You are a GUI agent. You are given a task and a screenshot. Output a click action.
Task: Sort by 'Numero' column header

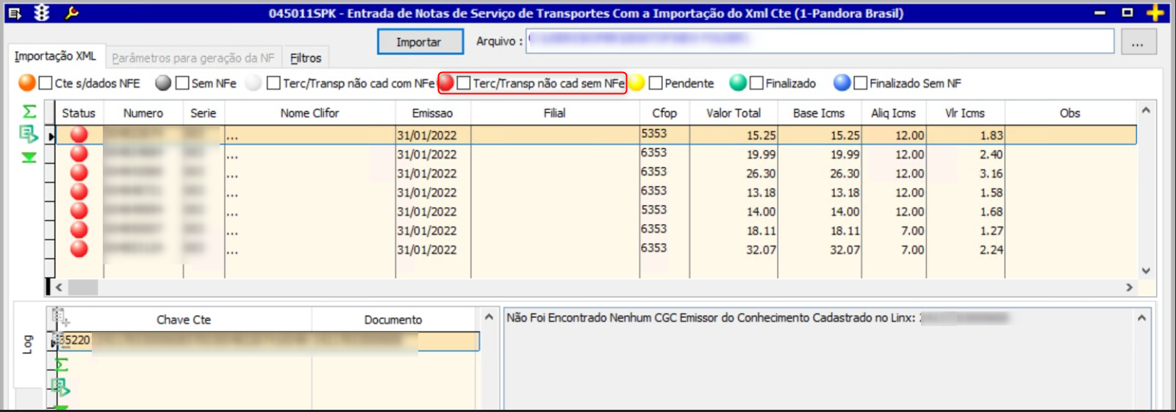(x=143, y=113)
